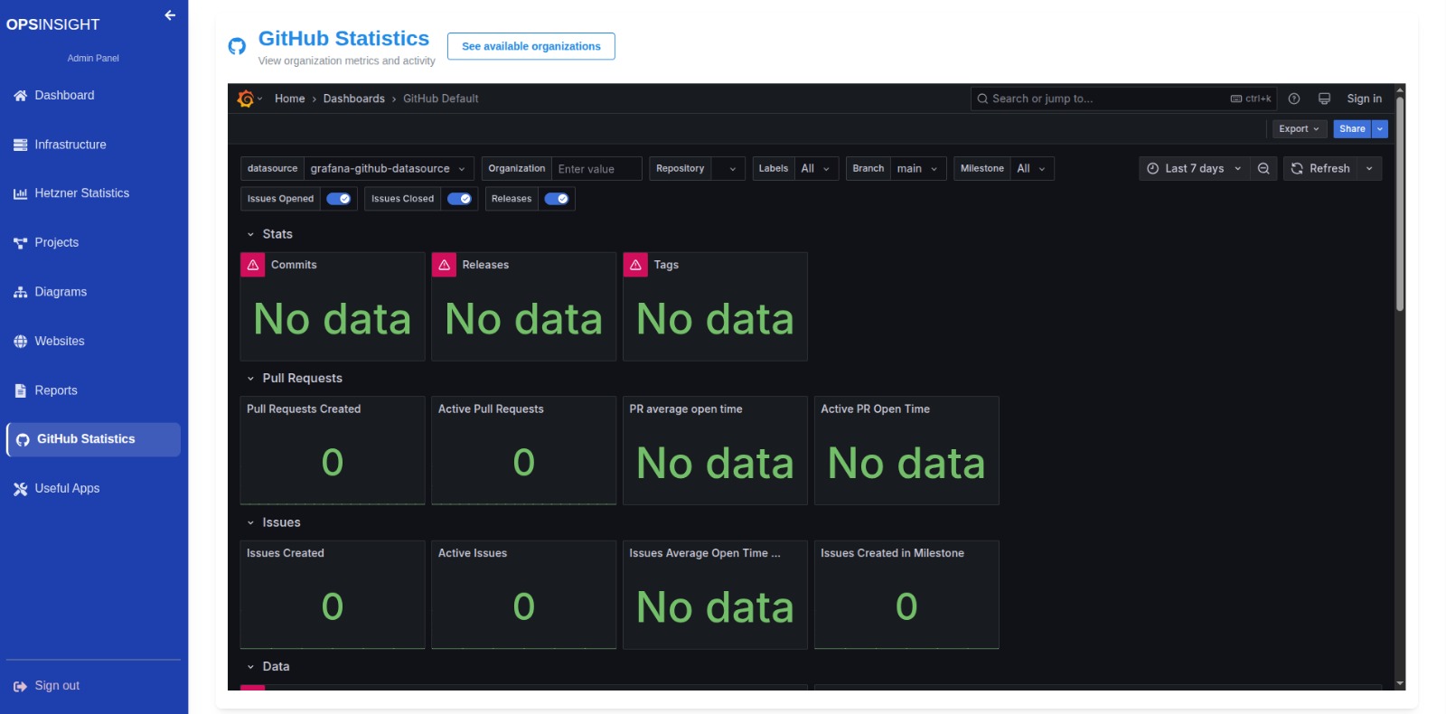
Task: Click the GitHub Default breadcrumb
Action: (x=441, y=99)
